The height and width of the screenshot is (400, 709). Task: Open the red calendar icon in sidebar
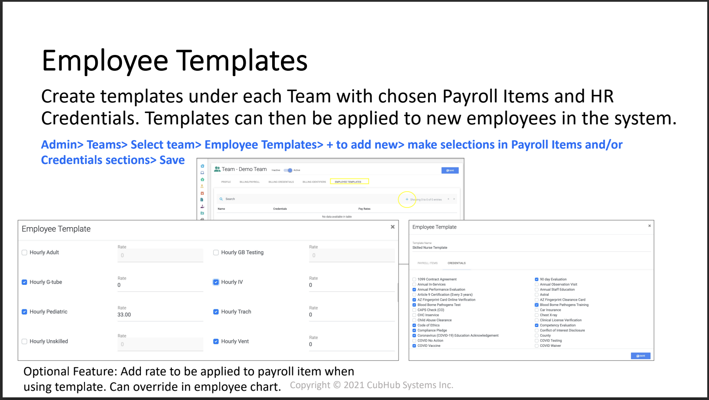(202, 193)
